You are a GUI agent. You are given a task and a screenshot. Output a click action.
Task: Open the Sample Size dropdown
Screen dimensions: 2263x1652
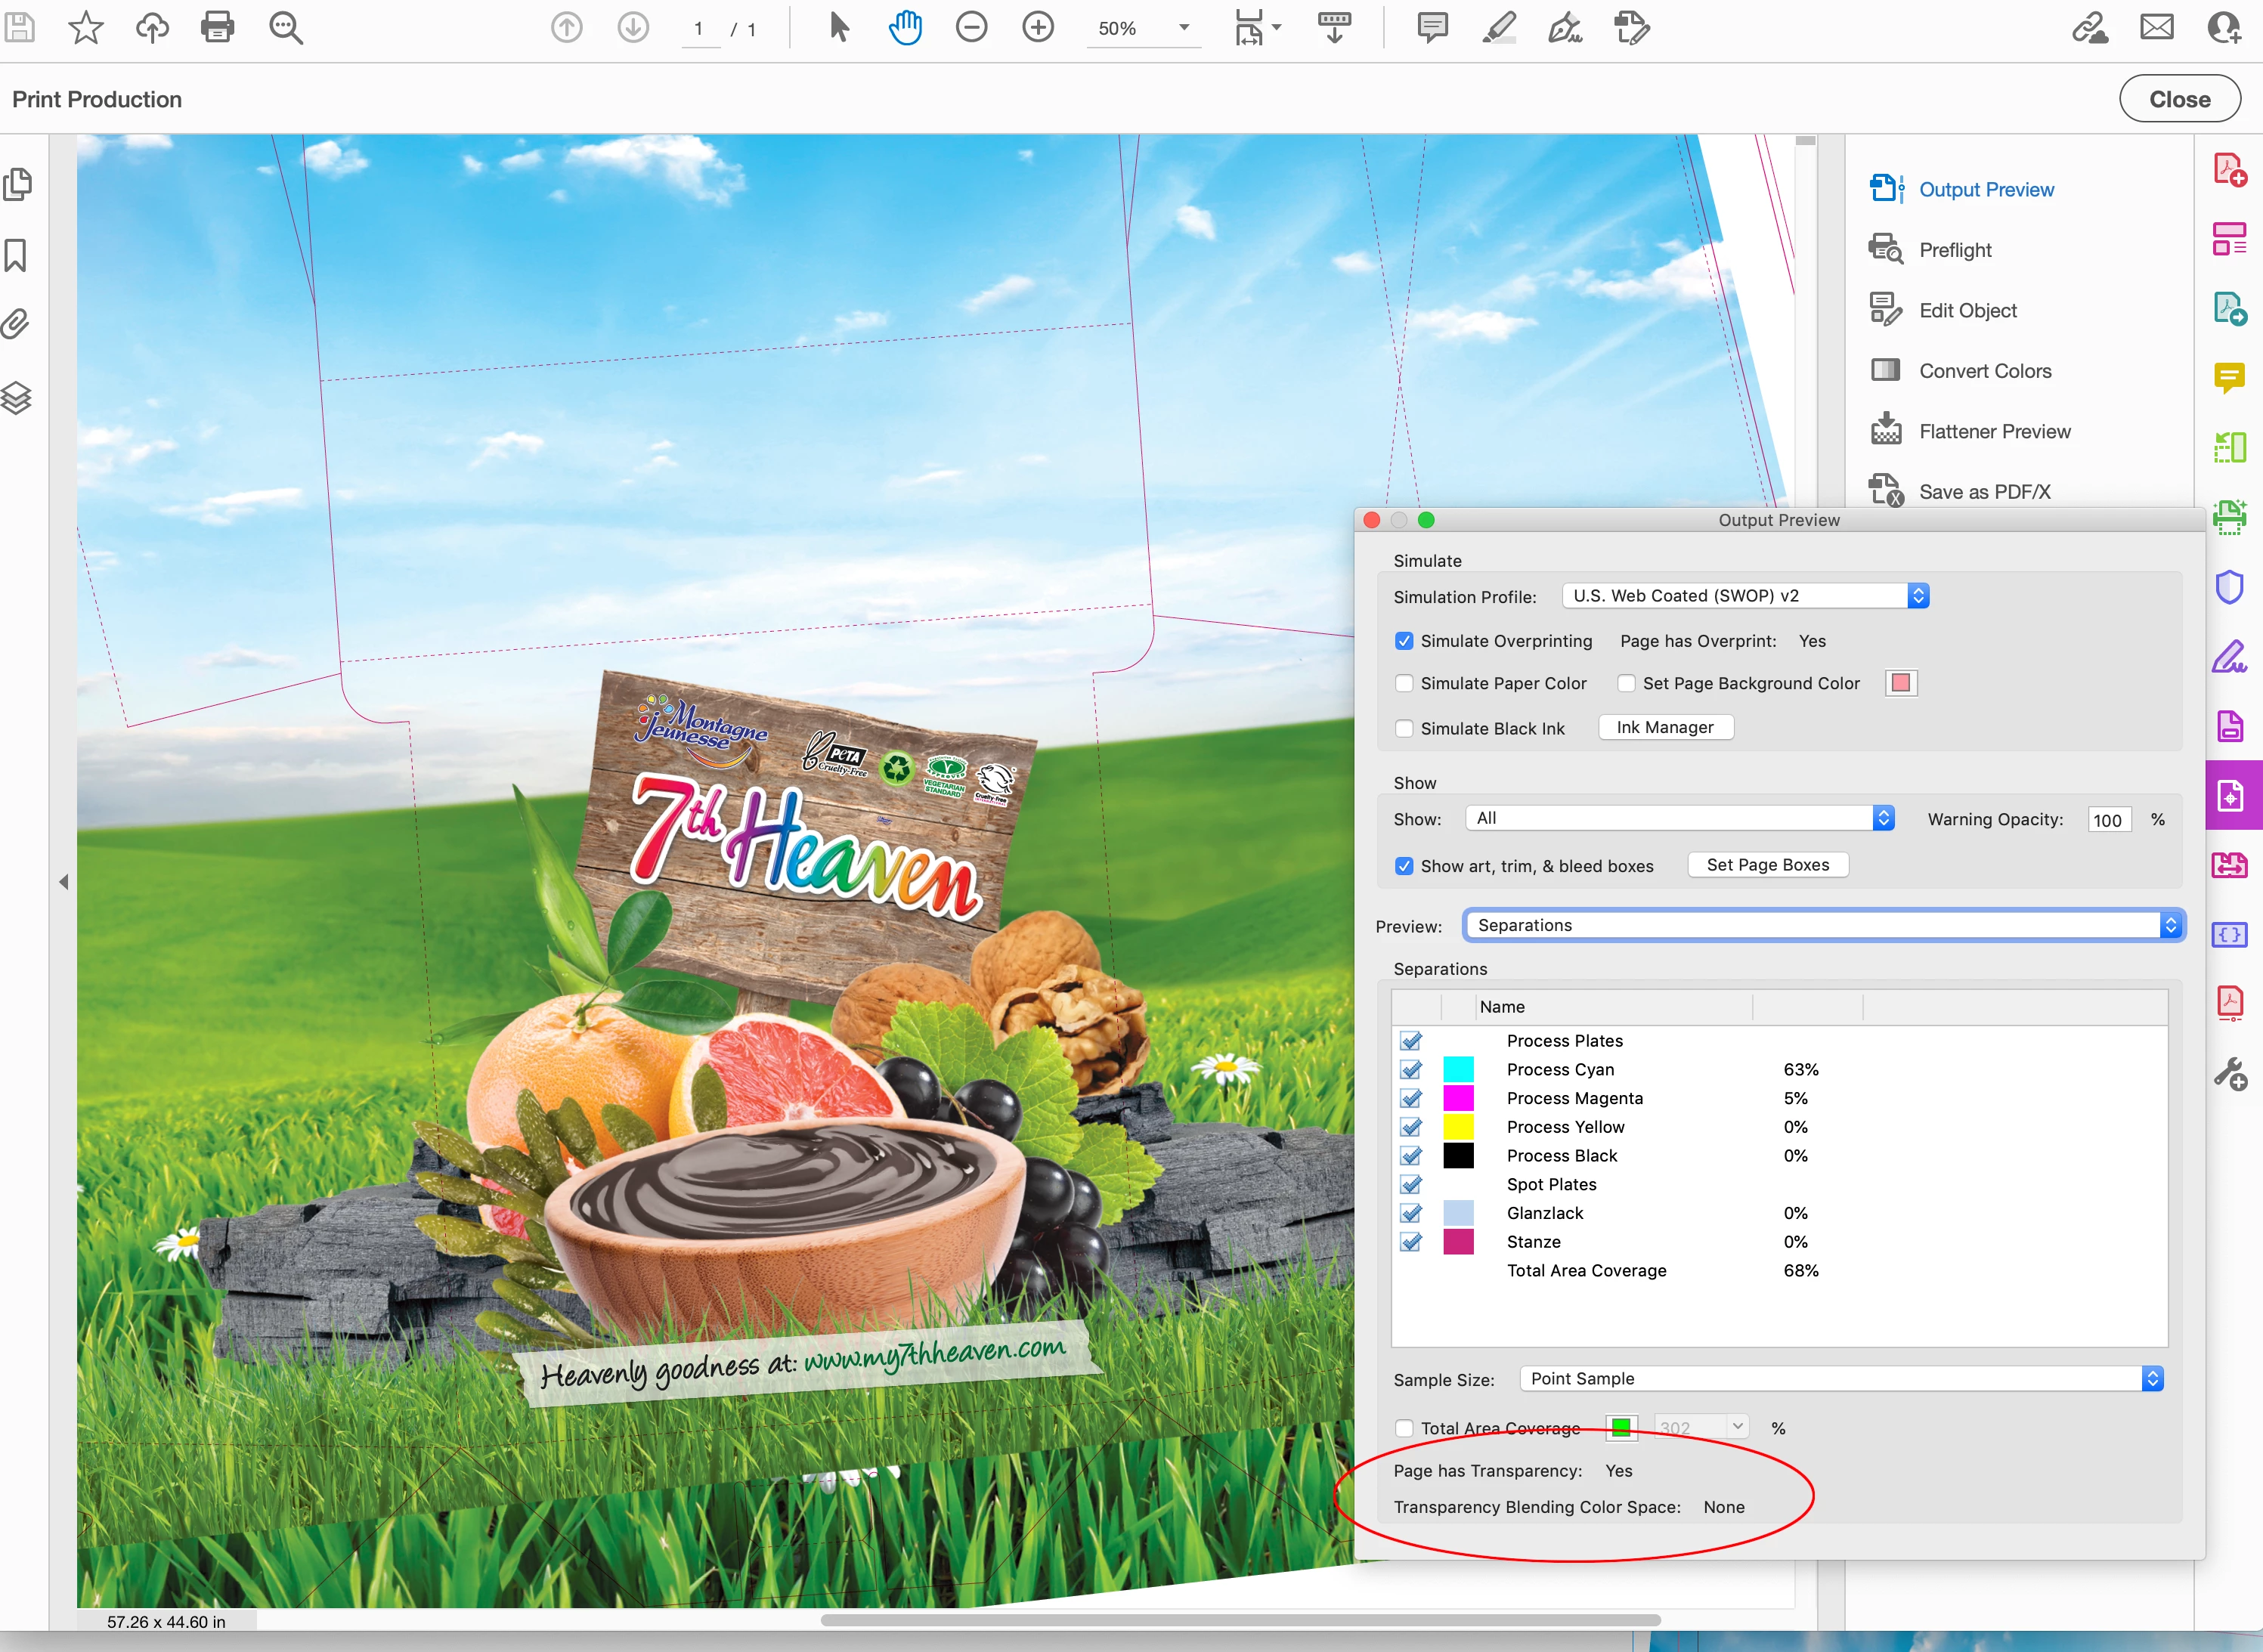pyautogui.click(x=1840, y=1378)
